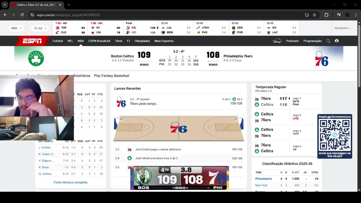Click the 76ers logo in Lances Recentes
The height and width of the screenshot is (203, 361).
[x=121, y=102]
